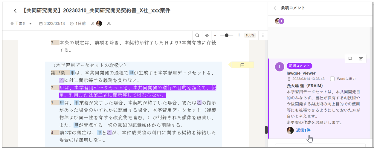This screenshot has height=150, width=377.
Task: Open the 返信1件 reply link
Action: coord(303,130)
